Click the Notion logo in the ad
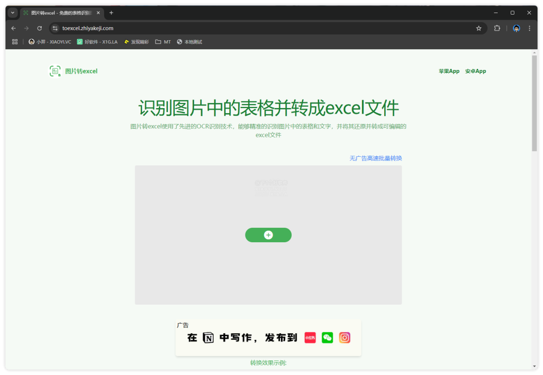Viewport: 543px width, 375px height. 208,338
